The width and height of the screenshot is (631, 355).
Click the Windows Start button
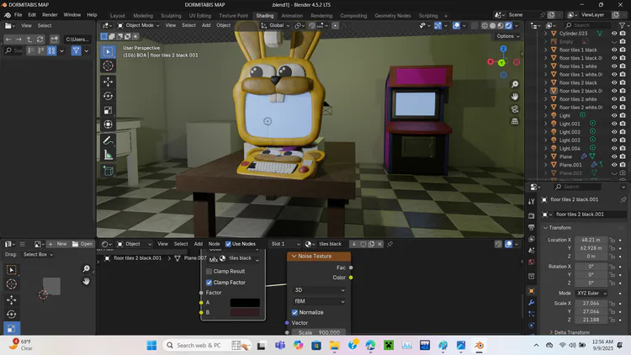click(x=151, y=346)
